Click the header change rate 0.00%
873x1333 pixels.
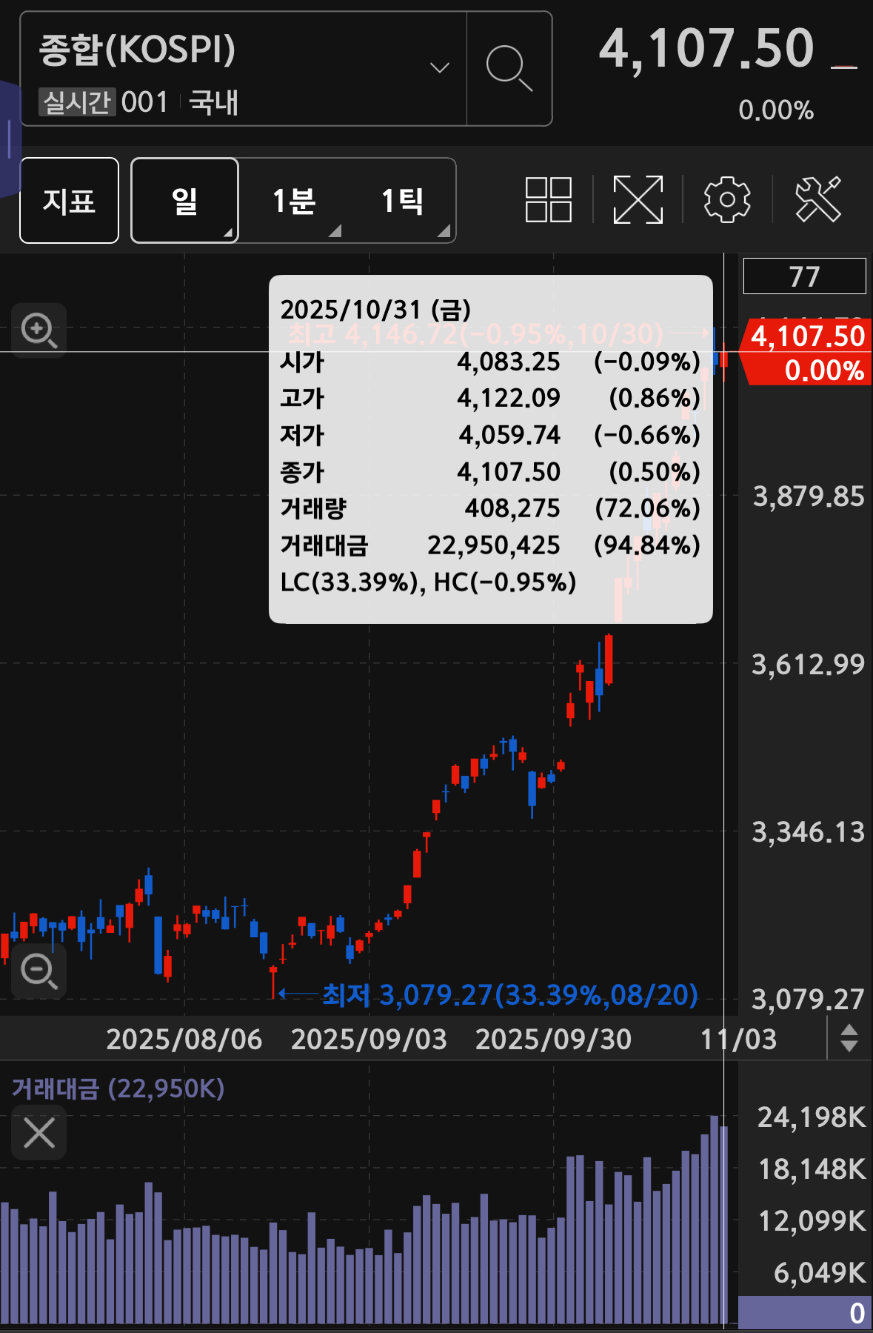(775, 110)
